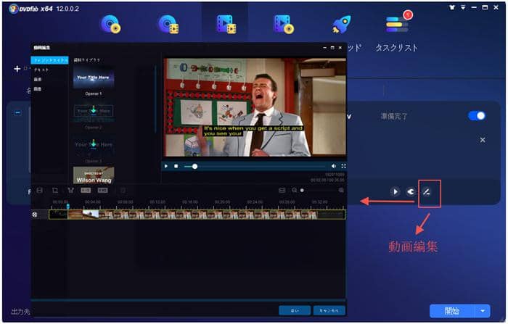Close the video editor dialog
Screen dimensions: 508x324
click(340, 48)
